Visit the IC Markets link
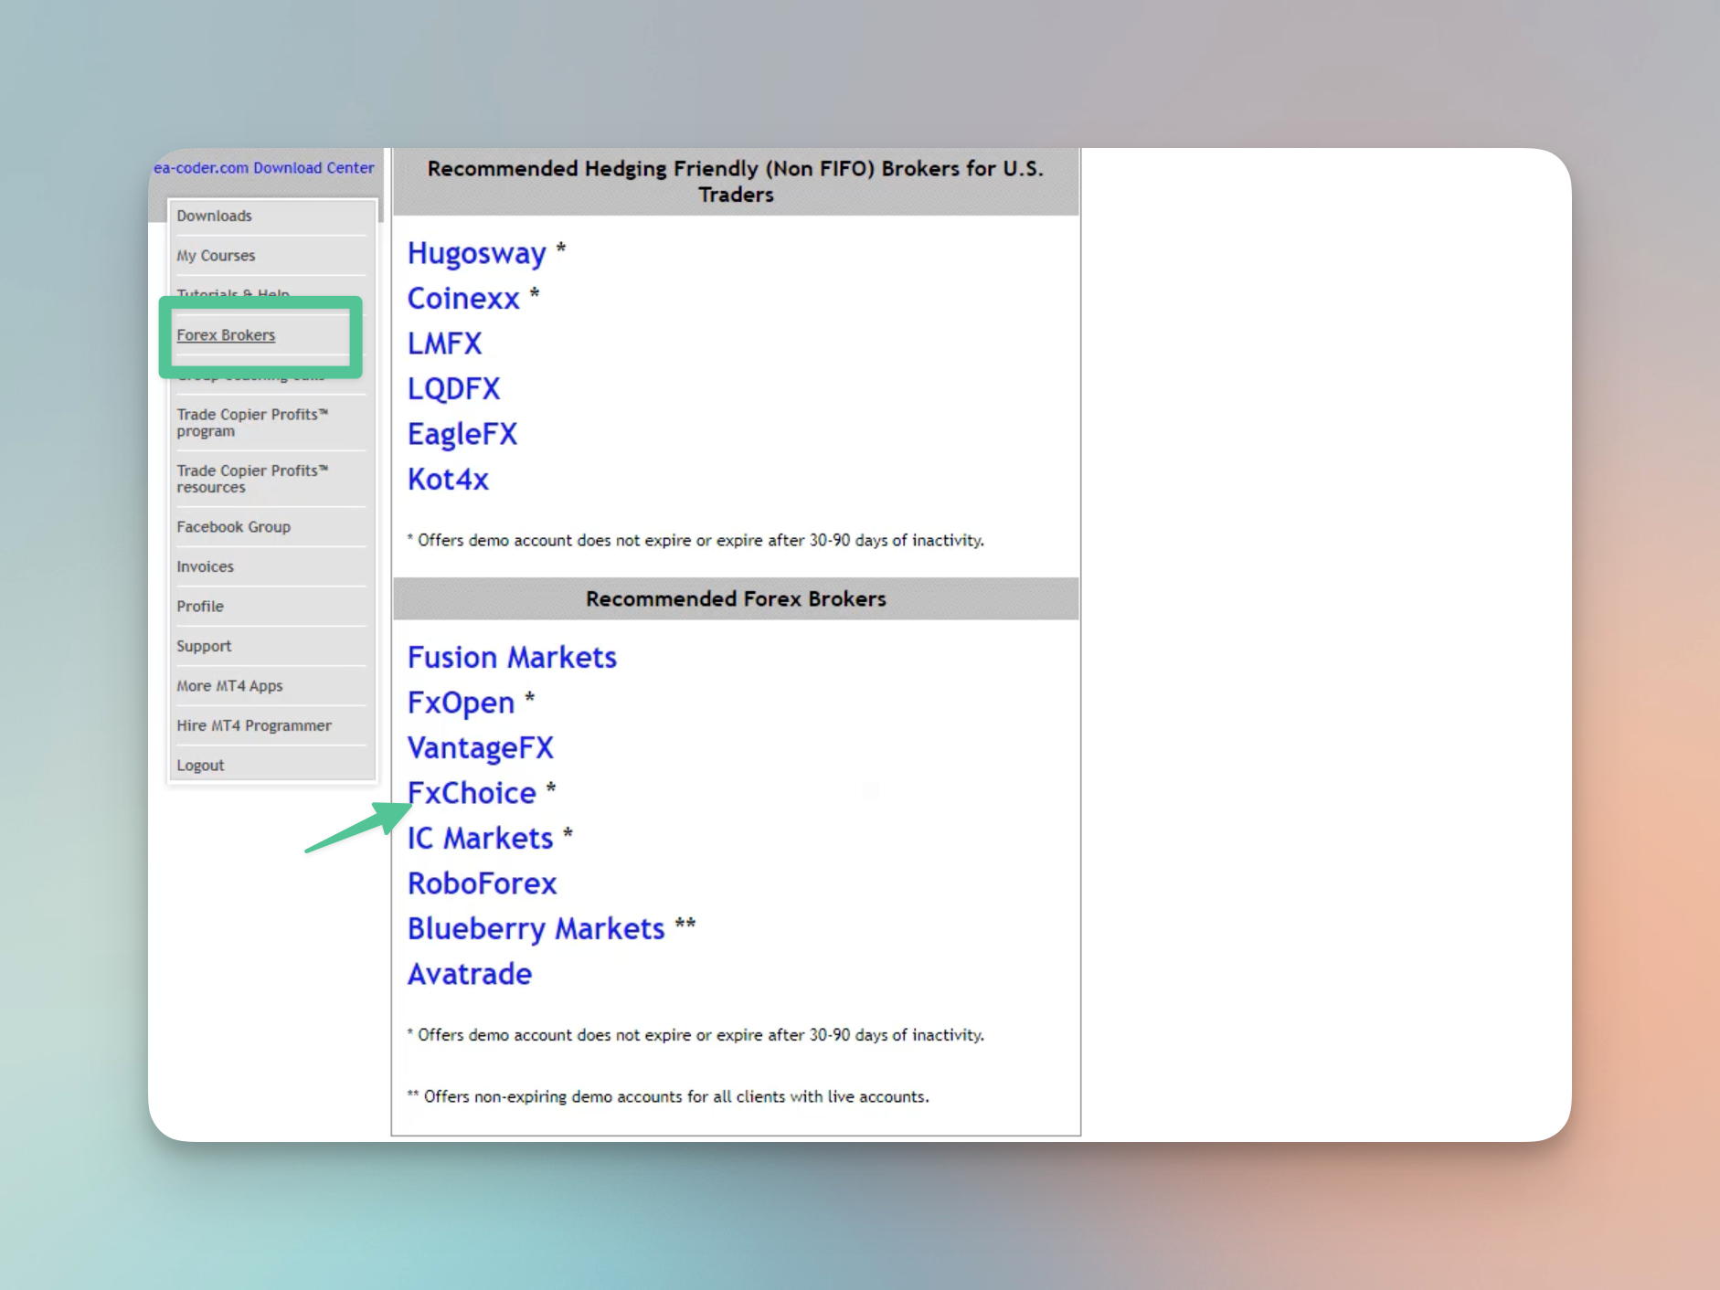 pos(480,839)
